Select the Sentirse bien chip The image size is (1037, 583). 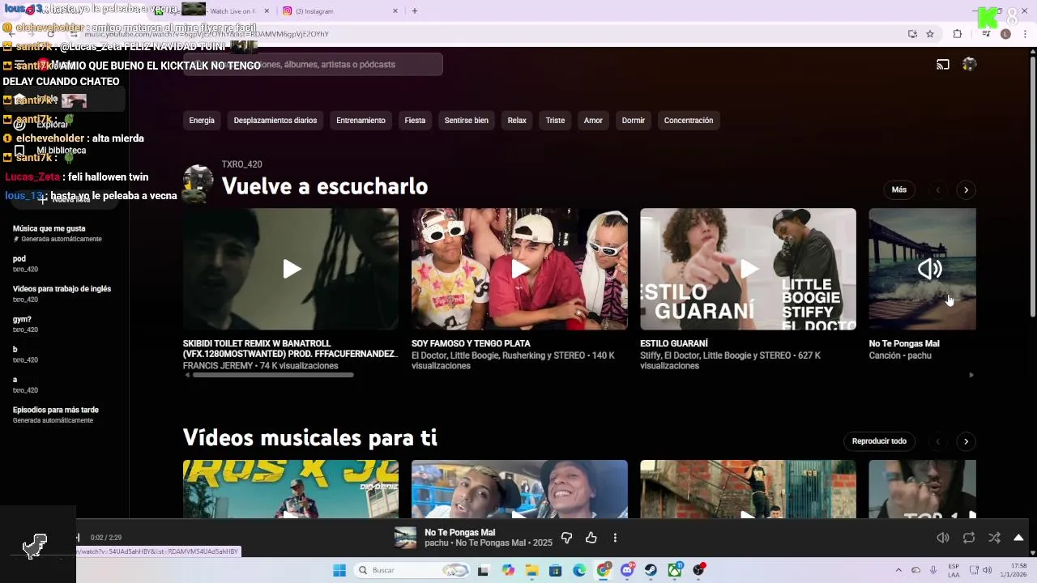coord(467,121)
